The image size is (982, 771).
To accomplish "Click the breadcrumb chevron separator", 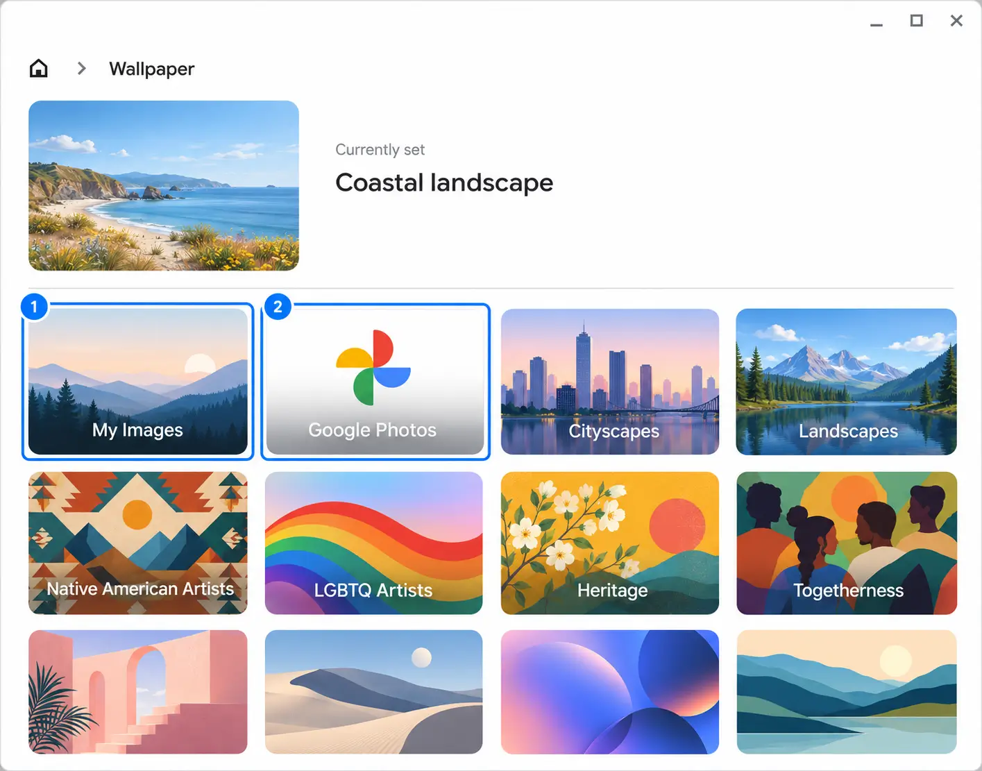I will tap(82, 68).
